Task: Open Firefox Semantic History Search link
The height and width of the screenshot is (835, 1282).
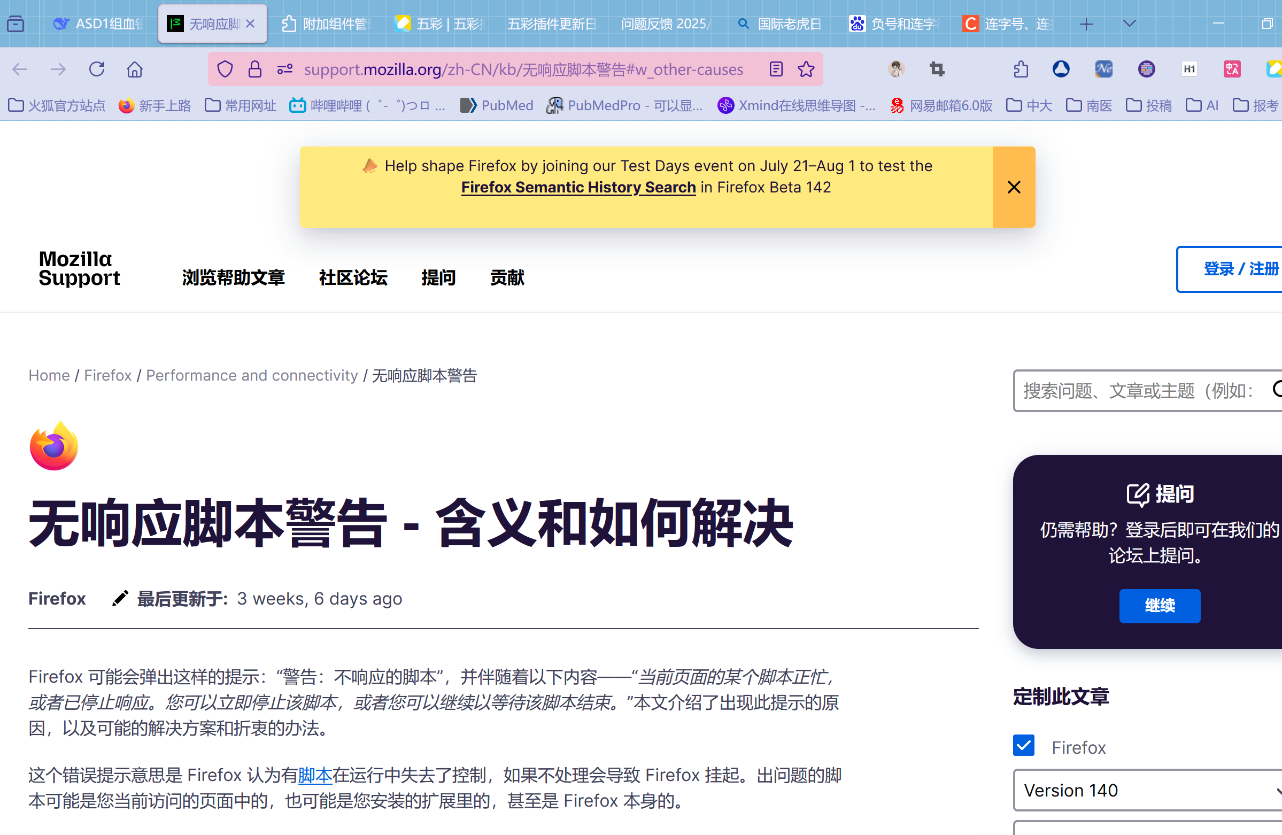Action: click(578, 187)
